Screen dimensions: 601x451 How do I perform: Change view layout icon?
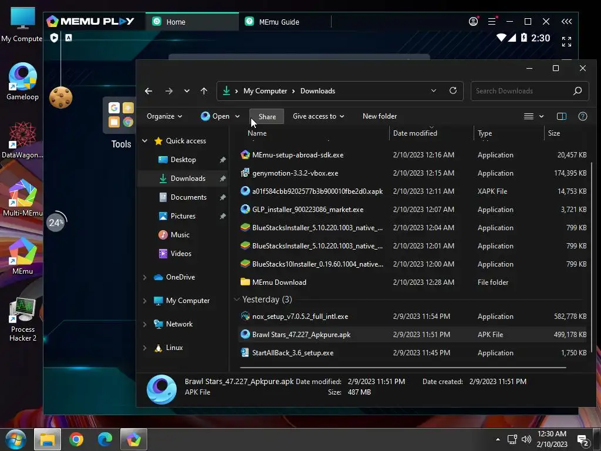click(529, 116)
